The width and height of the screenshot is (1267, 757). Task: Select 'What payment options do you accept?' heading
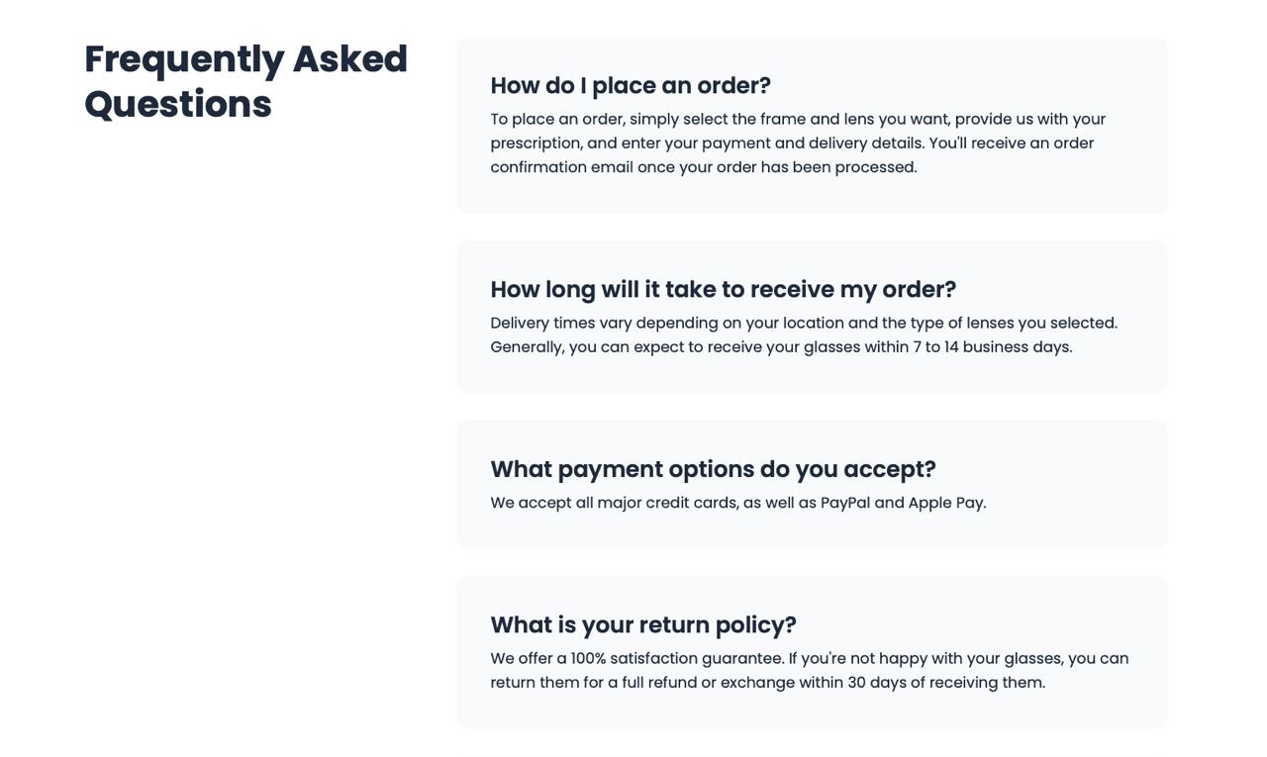pos(713,469)
